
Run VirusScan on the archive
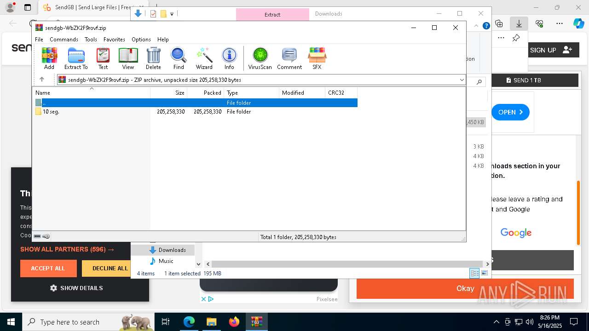(x=260, y=58)
